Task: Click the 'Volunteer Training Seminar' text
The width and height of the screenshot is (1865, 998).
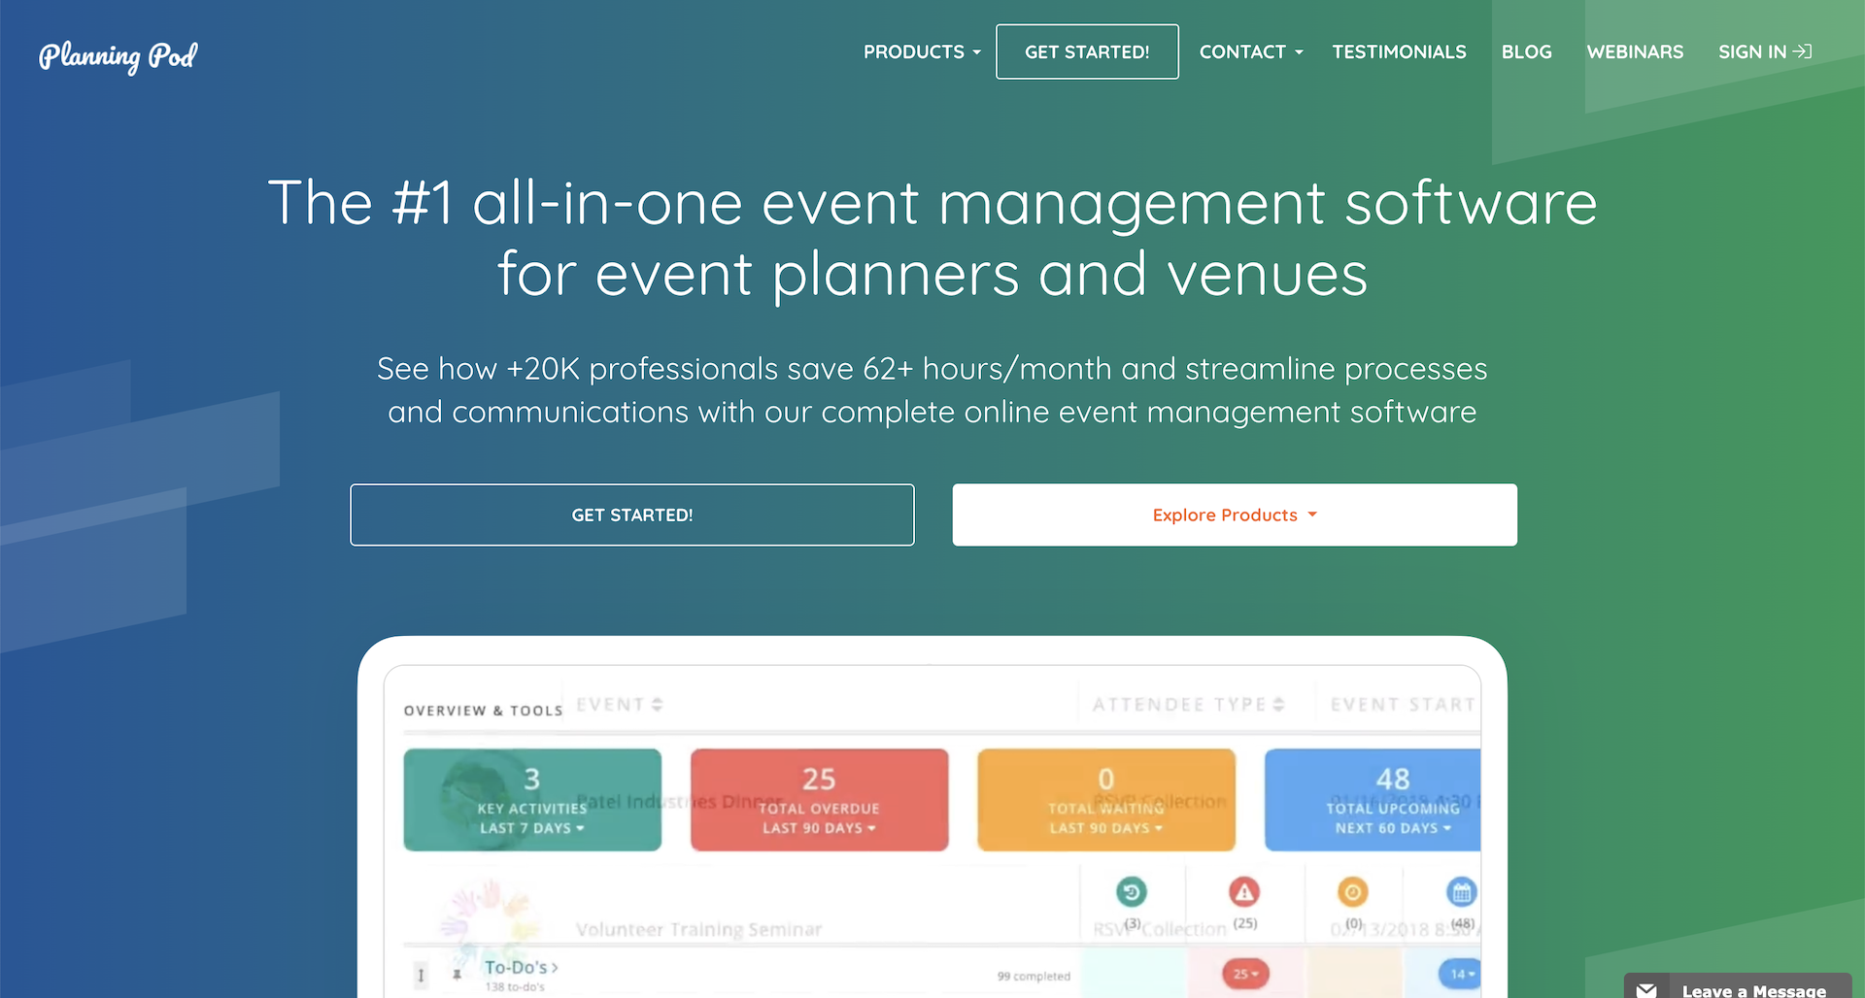Action: coord(698,930)
